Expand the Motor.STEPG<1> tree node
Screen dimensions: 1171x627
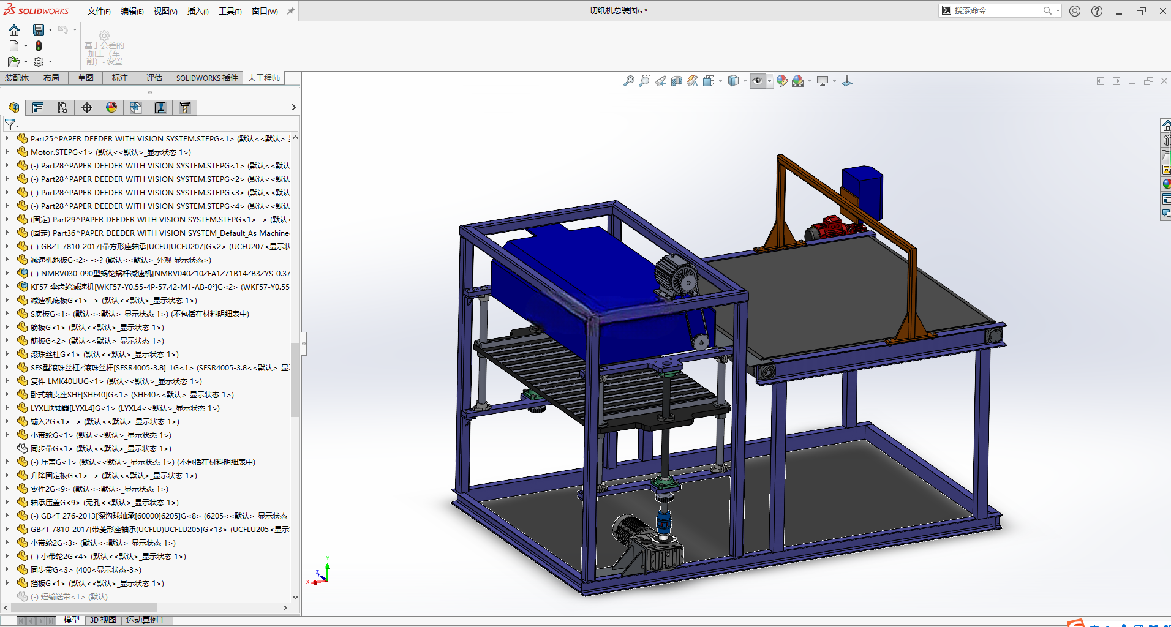(7, 152)
